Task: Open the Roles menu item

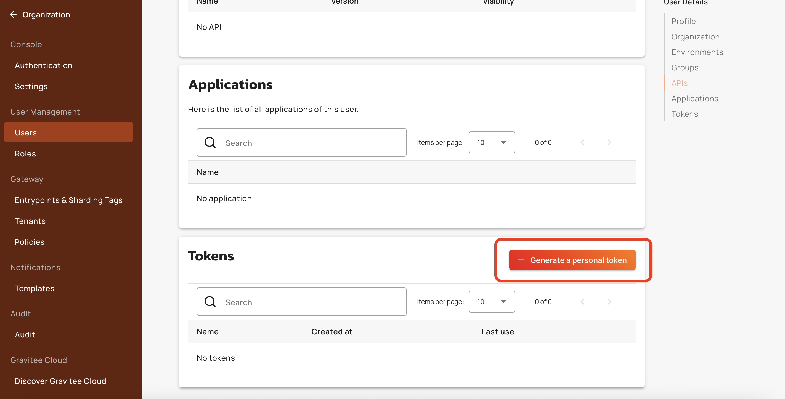Action: pyautogui.click(x=25, y=154)
